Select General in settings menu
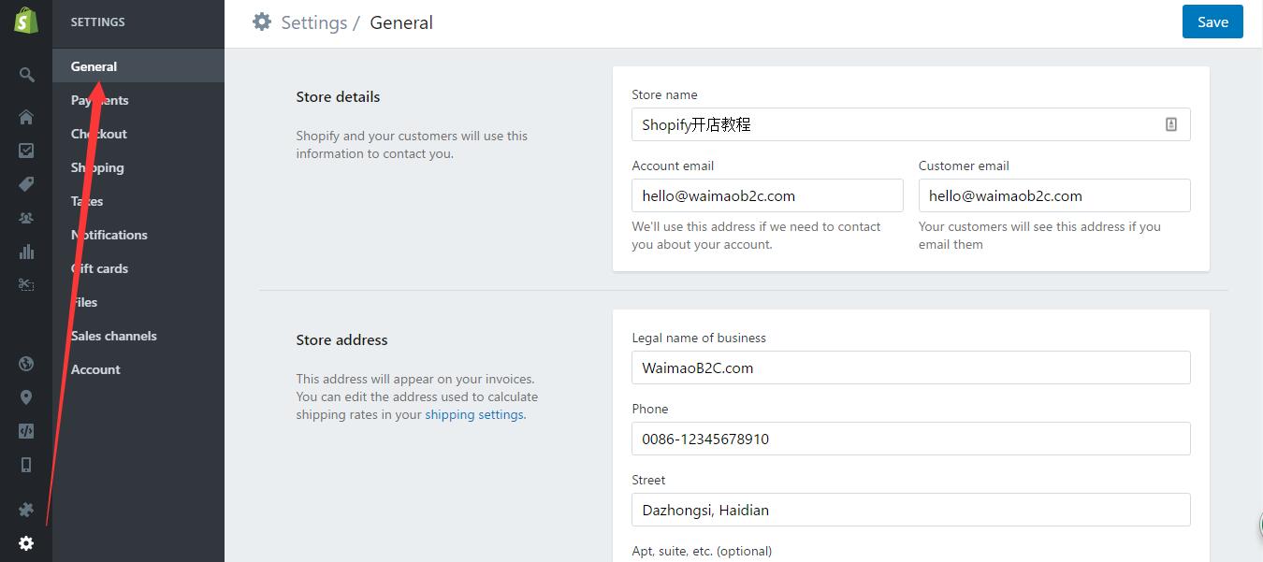 pos(138,66)
